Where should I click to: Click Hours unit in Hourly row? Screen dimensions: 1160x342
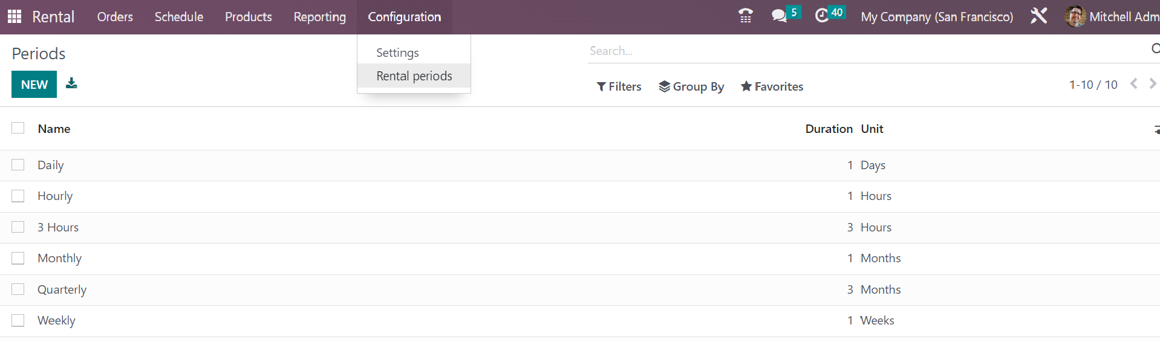click(876, 196)
